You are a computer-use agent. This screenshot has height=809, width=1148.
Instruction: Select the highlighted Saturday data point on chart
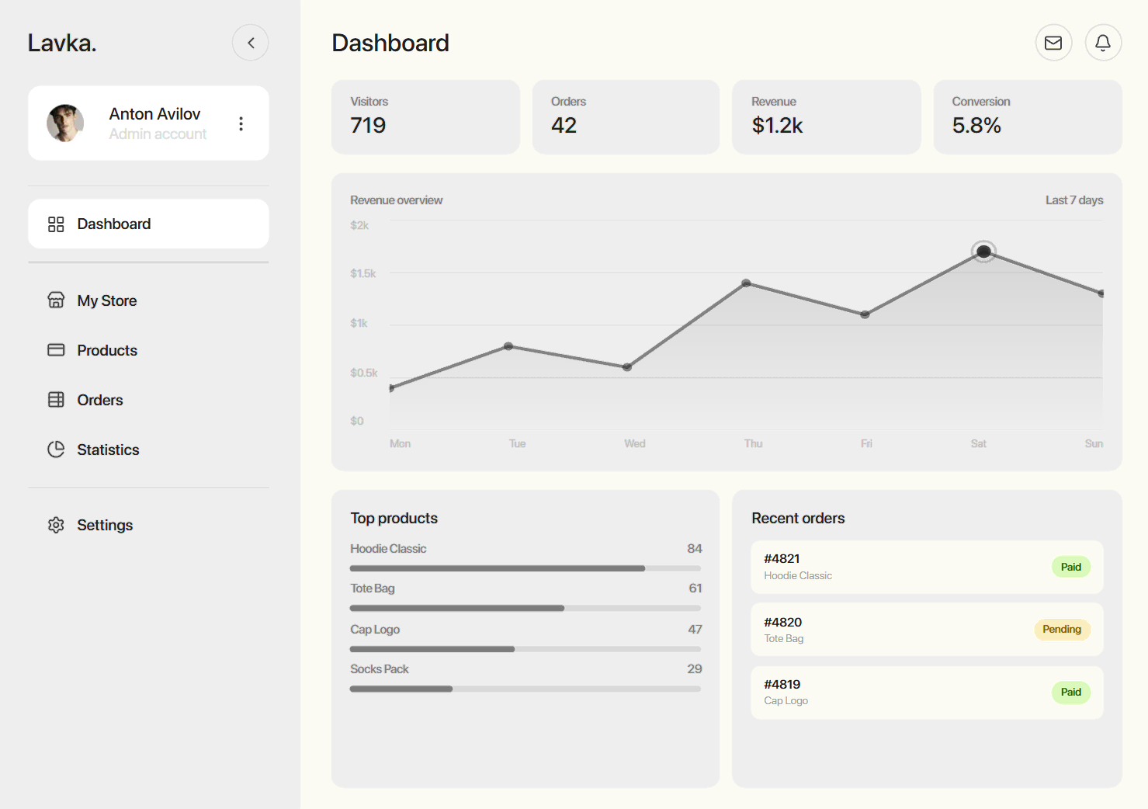click(983, 252)
